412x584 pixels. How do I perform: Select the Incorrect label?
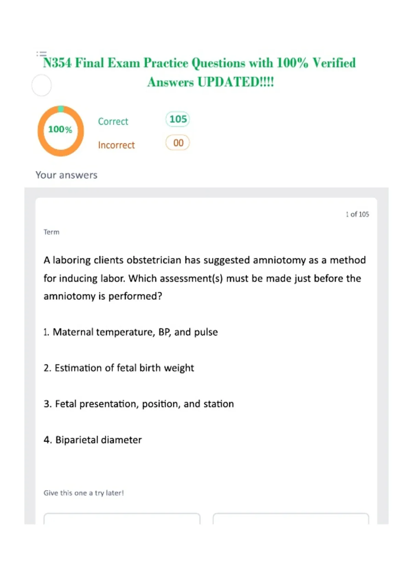116,145
